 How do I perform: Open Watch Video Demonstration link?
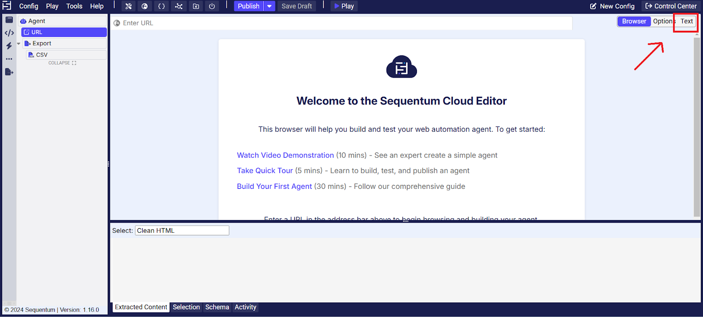[285, 155]
